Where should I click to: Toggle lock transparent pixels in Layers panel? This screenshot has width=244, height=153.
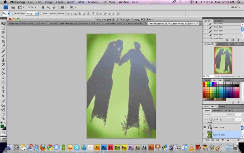coord(210,120)
